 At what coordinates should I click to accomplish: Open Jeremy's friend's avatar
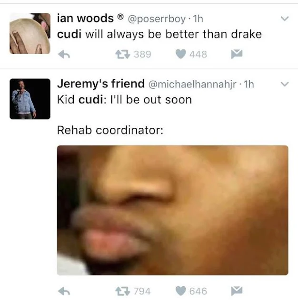pyautogui.click(x=30, y=99)
